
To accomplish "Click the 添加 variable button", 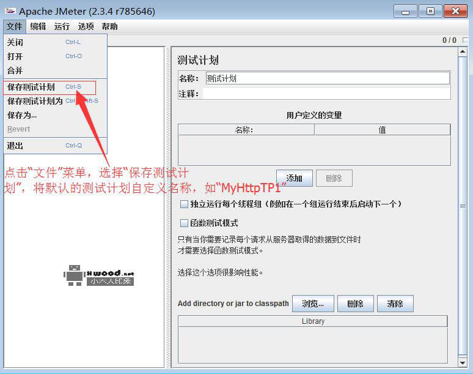I will coord(294,178).
